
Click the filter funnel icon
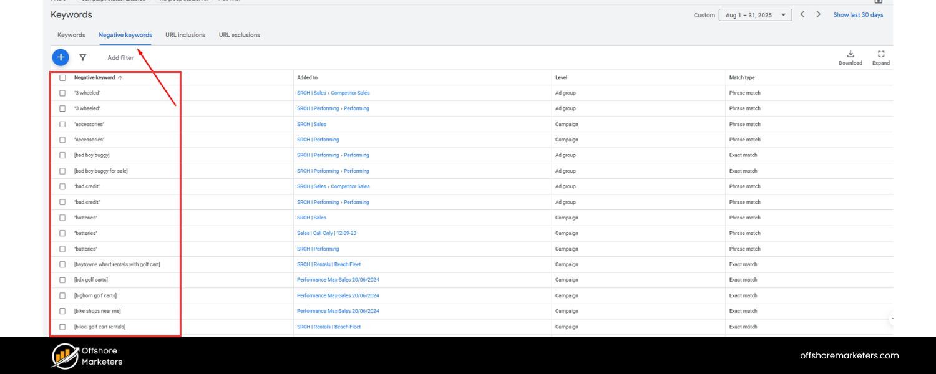[83, 57]
